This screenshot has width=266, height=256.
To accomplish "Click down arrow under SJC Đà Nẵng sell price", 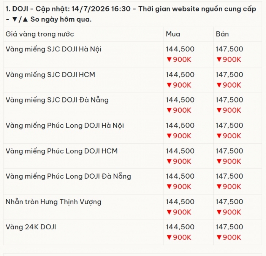I will [219, 110].
